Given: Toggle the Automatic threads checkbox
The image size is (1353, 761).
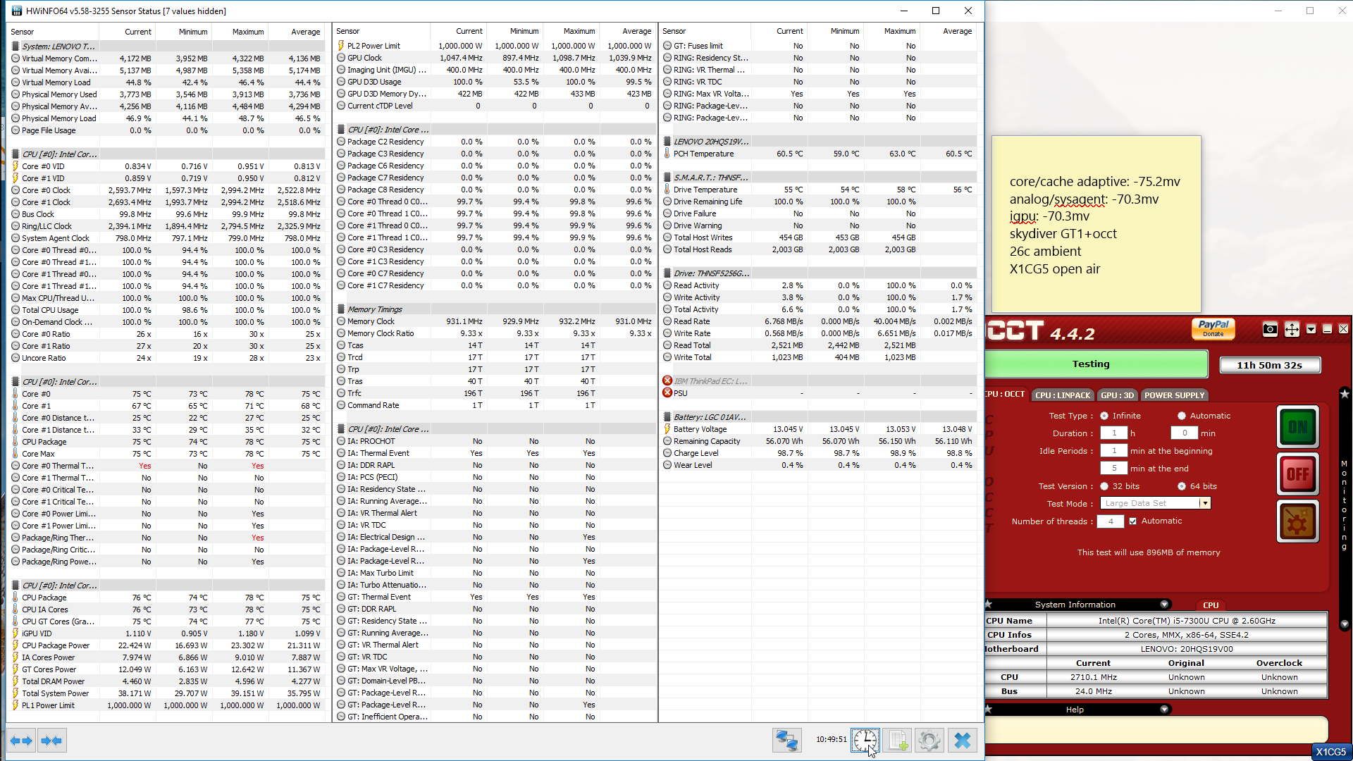Looking at the screenshot, I should point(1133,521).
